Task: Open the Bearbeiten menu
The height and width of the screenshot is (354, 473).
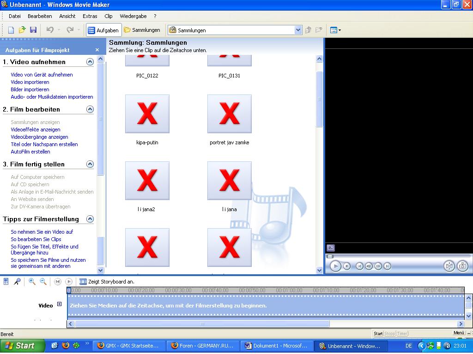Action: click(x=40, y=16)
